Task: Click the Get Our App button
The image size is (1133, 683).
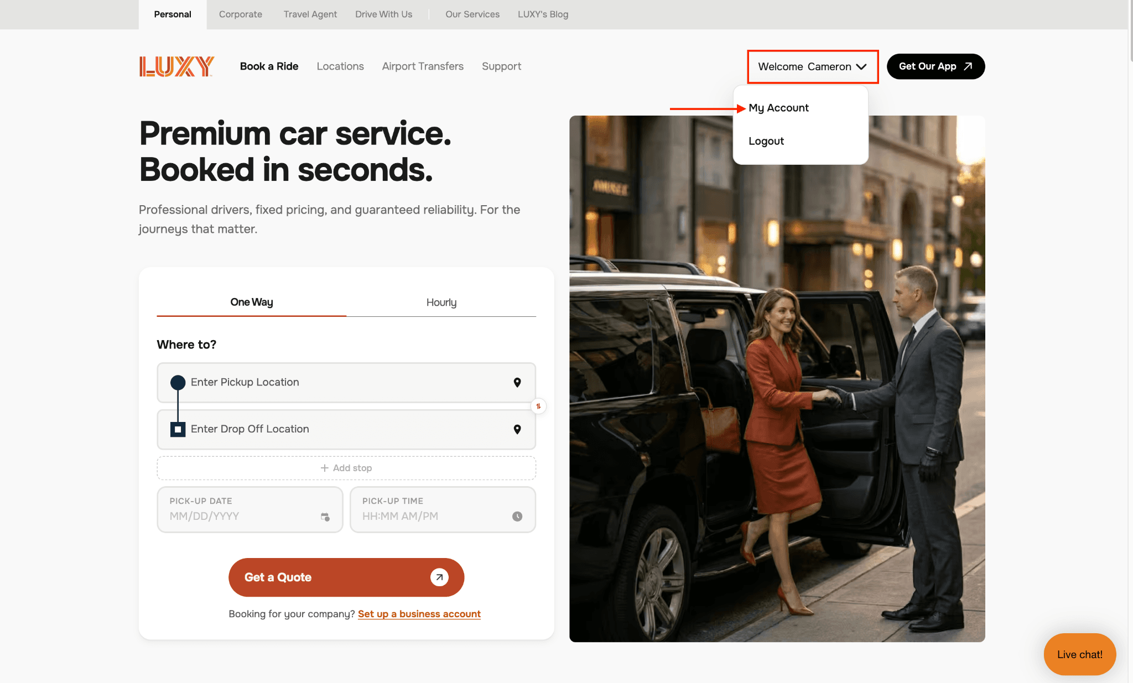Action: pyautogui.click(x=935, y=66)
